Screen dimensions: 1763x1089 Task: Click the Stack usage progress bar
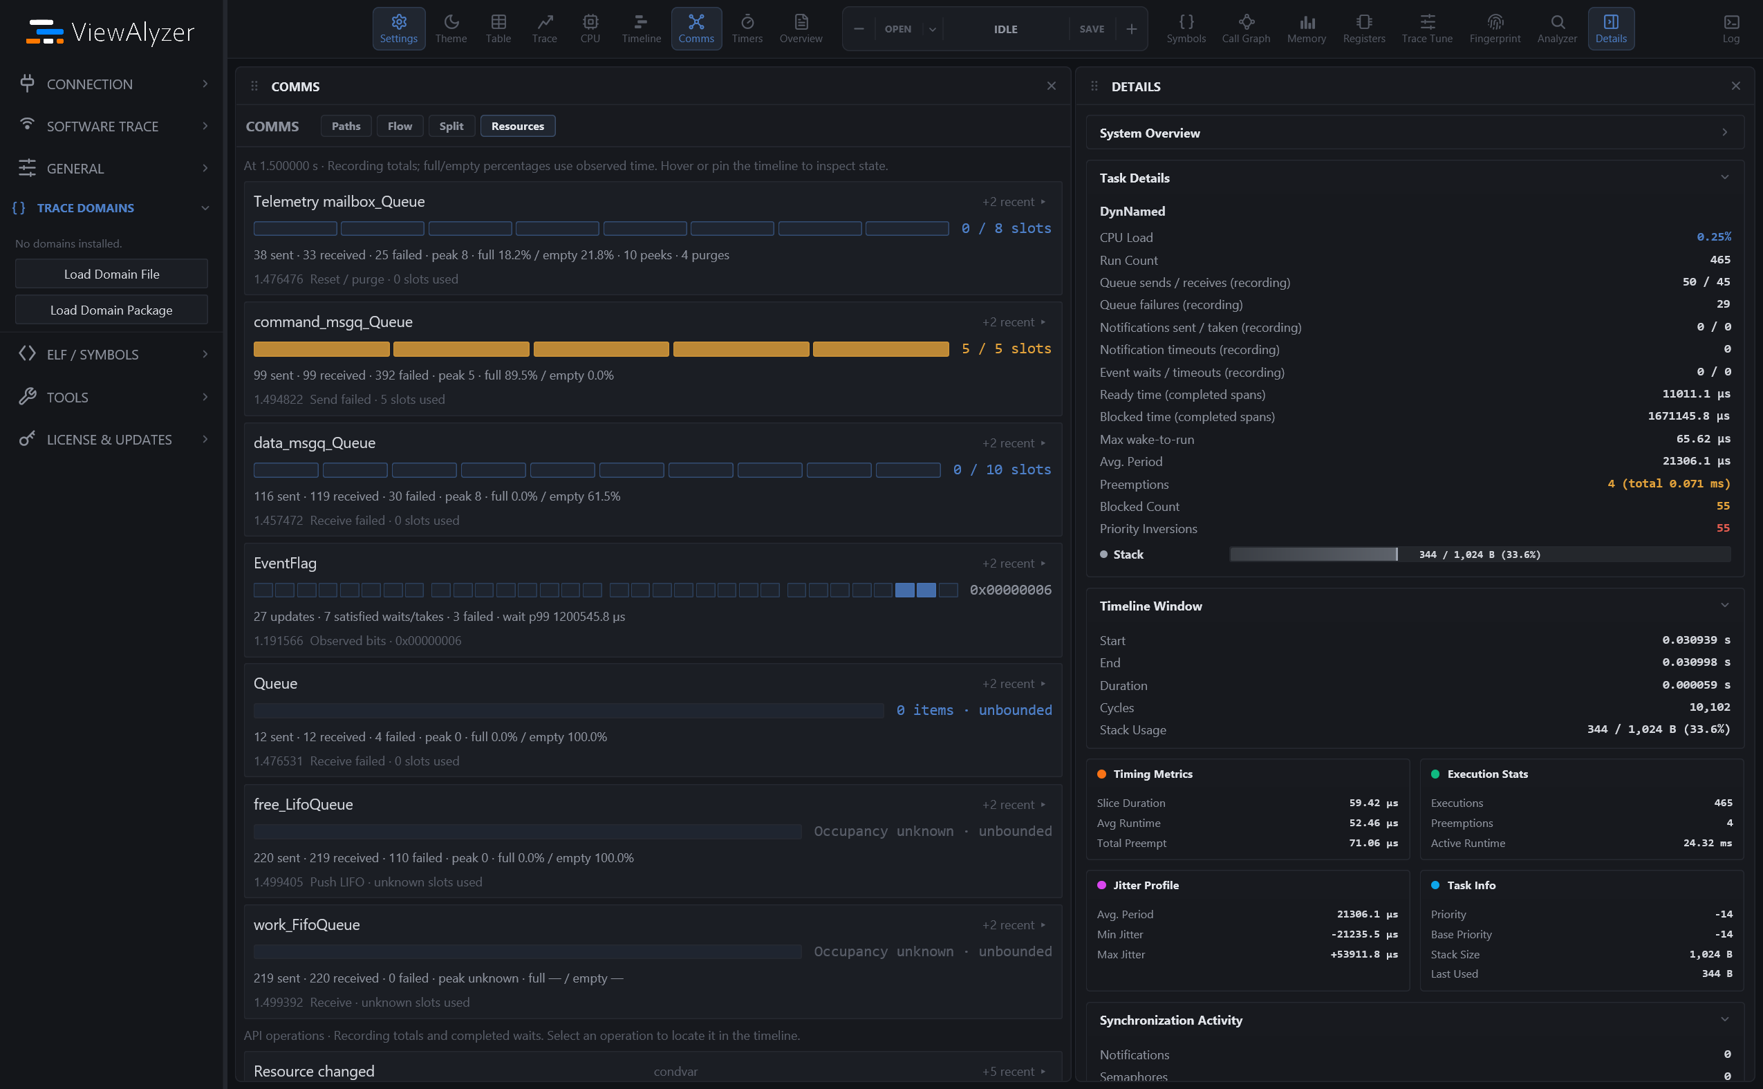(1480, 555)
